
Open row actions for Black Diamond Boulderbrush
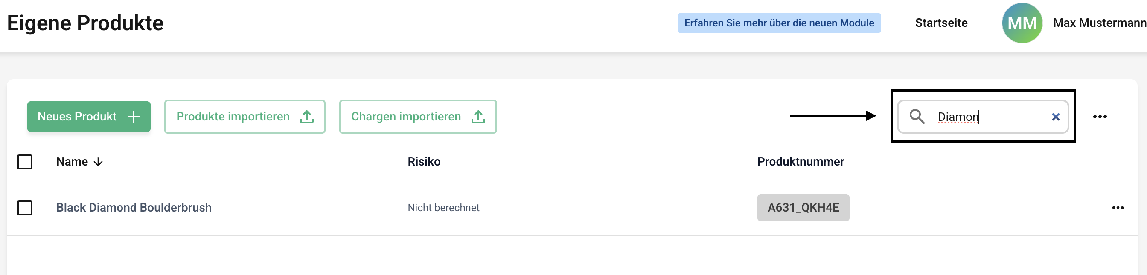1118,208
